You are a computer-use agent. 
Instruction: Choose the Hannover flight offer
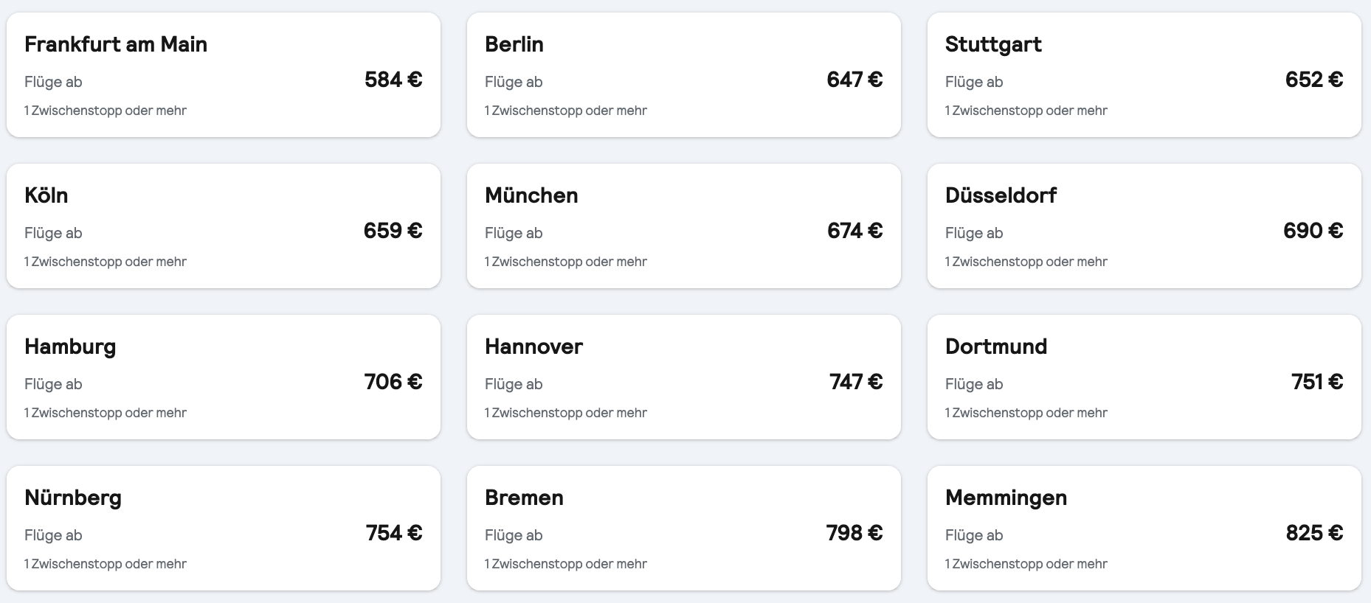tap(684, 377)
